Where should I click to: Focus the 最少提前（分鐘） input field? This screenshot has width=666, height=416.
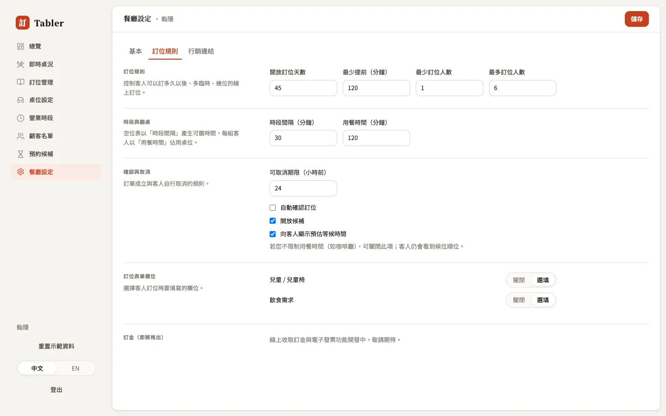[376, 88]
